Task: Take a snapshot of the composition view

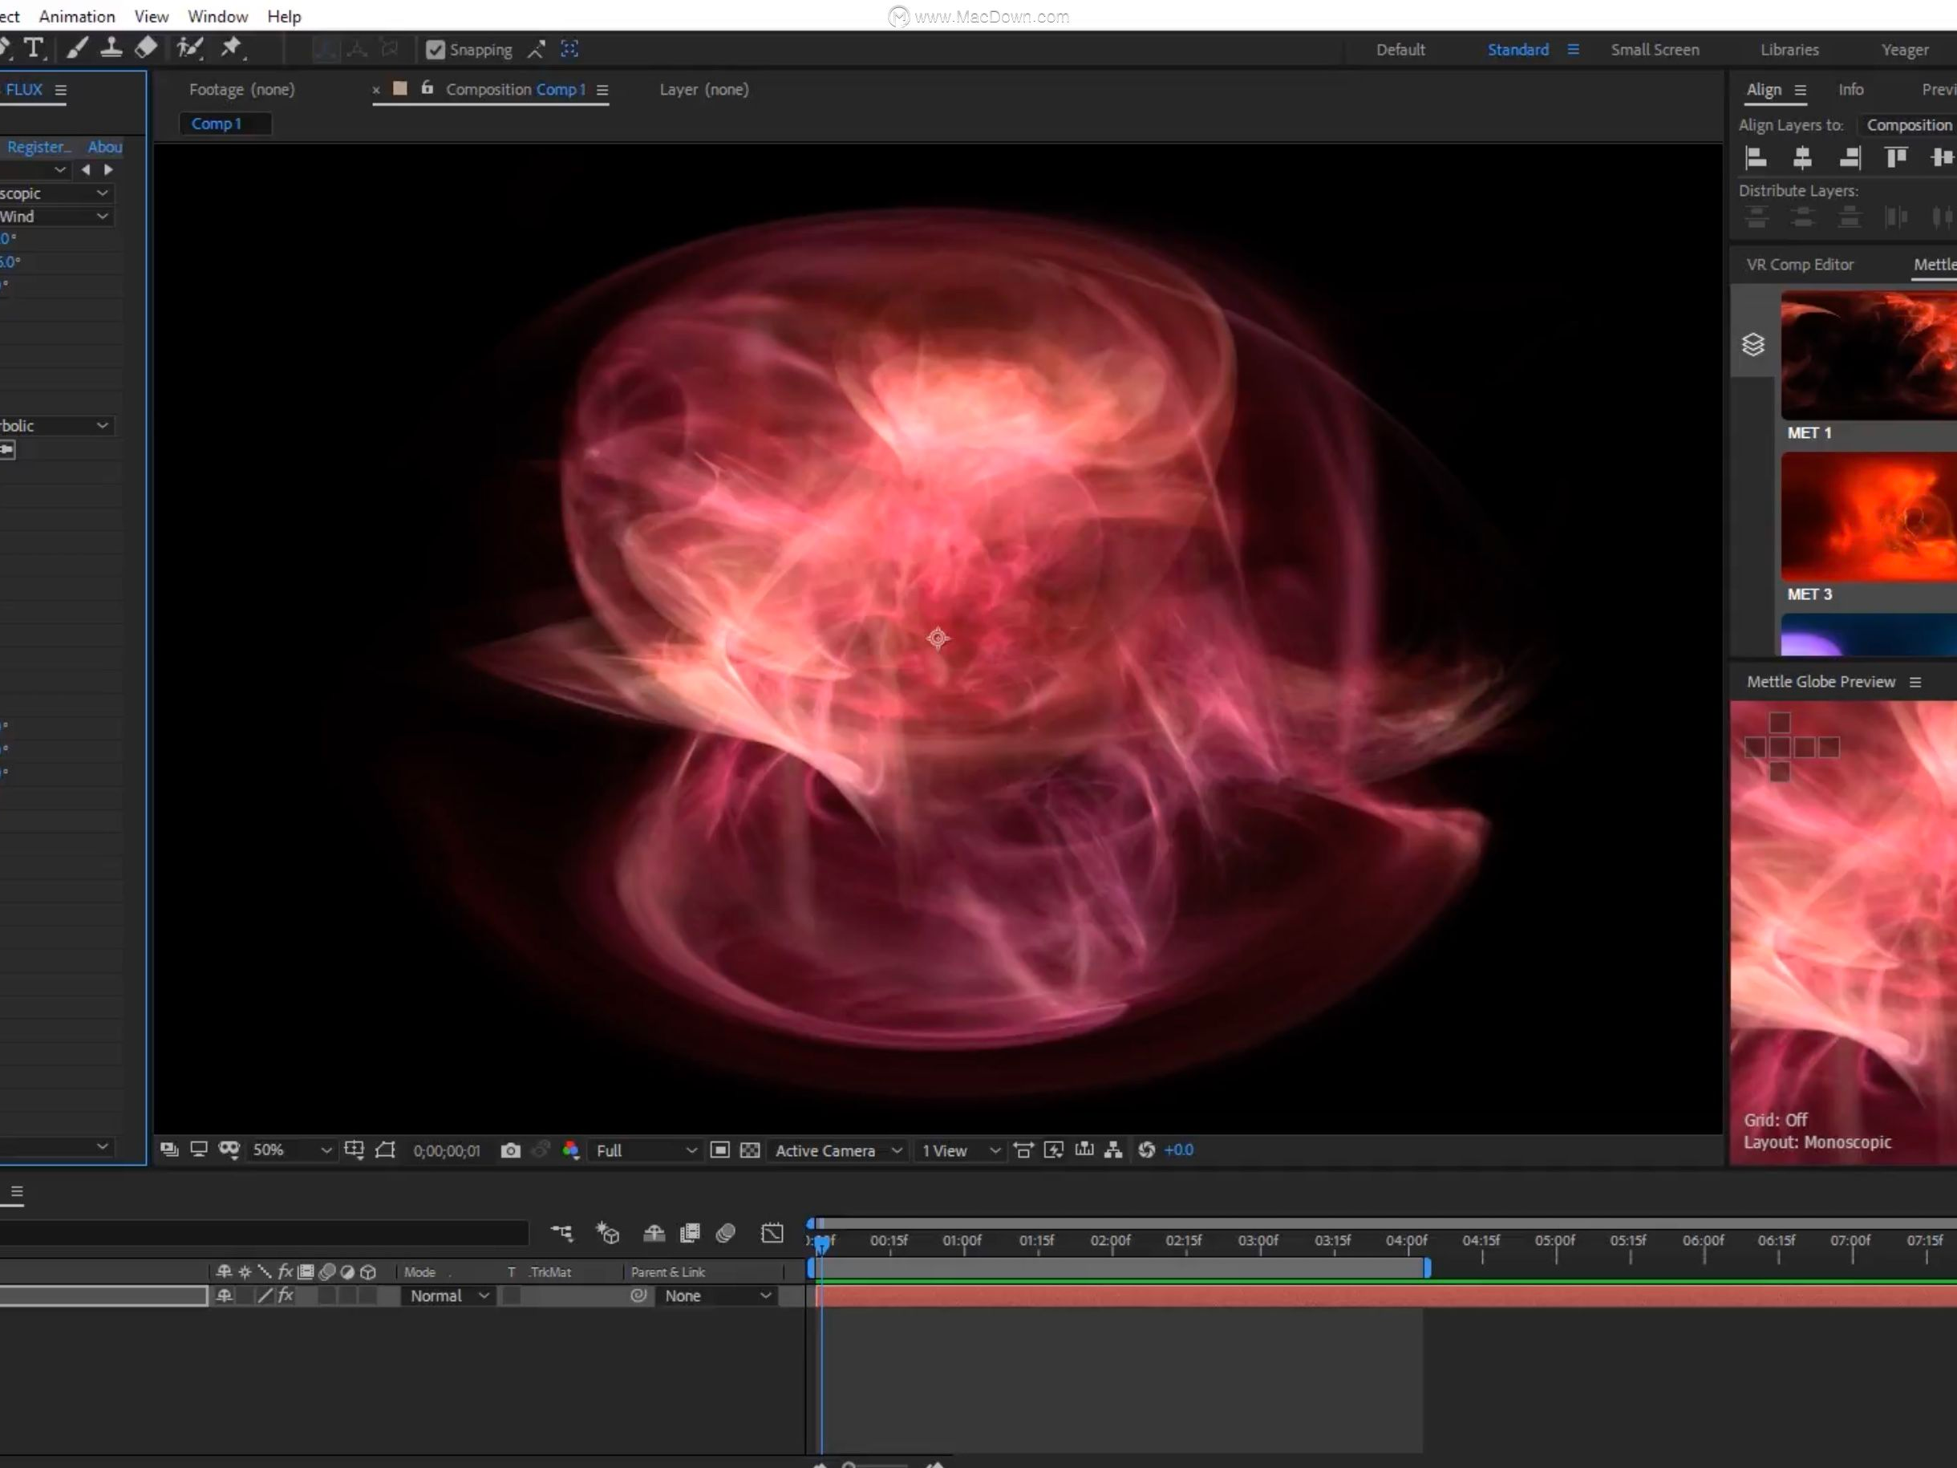Action: 512,1150
